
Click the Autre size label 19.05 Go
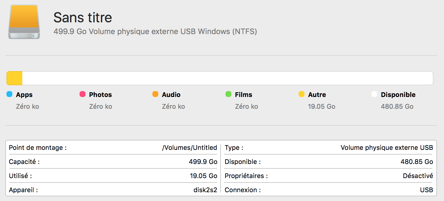pyautogui.click(x=322, y=106)
